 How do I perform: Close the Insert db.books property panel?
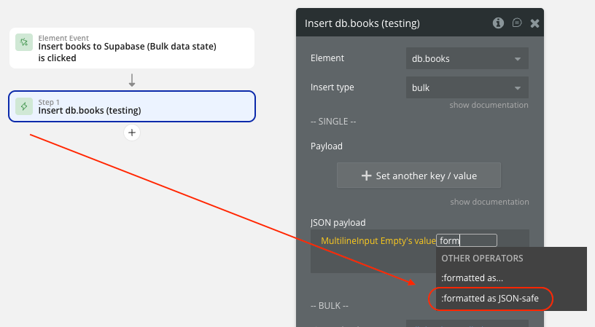click(534, 23)
